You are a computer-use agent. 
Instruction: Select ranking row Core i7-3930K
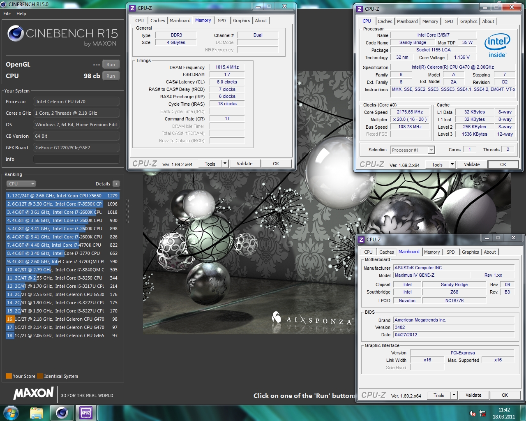62,204
